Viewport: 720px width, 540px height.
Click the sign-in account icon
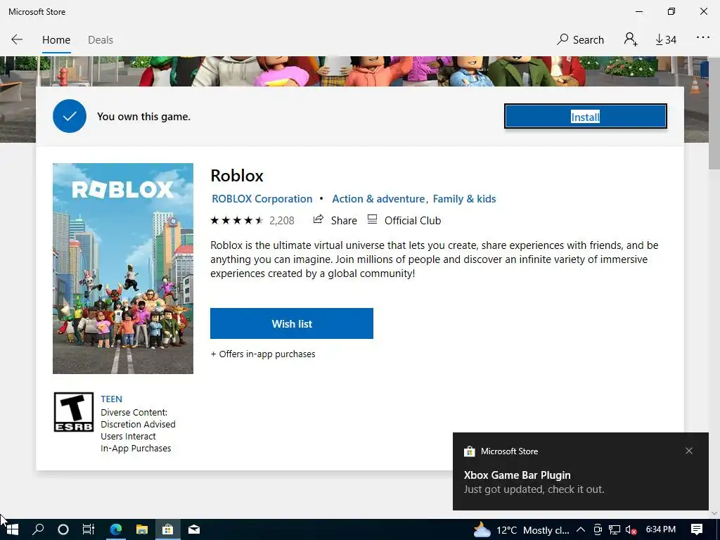pyautogui.click(x=631, y=39)
